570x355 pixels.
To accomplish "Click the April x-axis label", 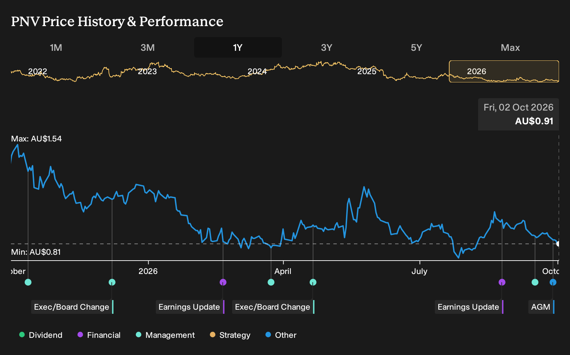I will (x=283, y=271).
